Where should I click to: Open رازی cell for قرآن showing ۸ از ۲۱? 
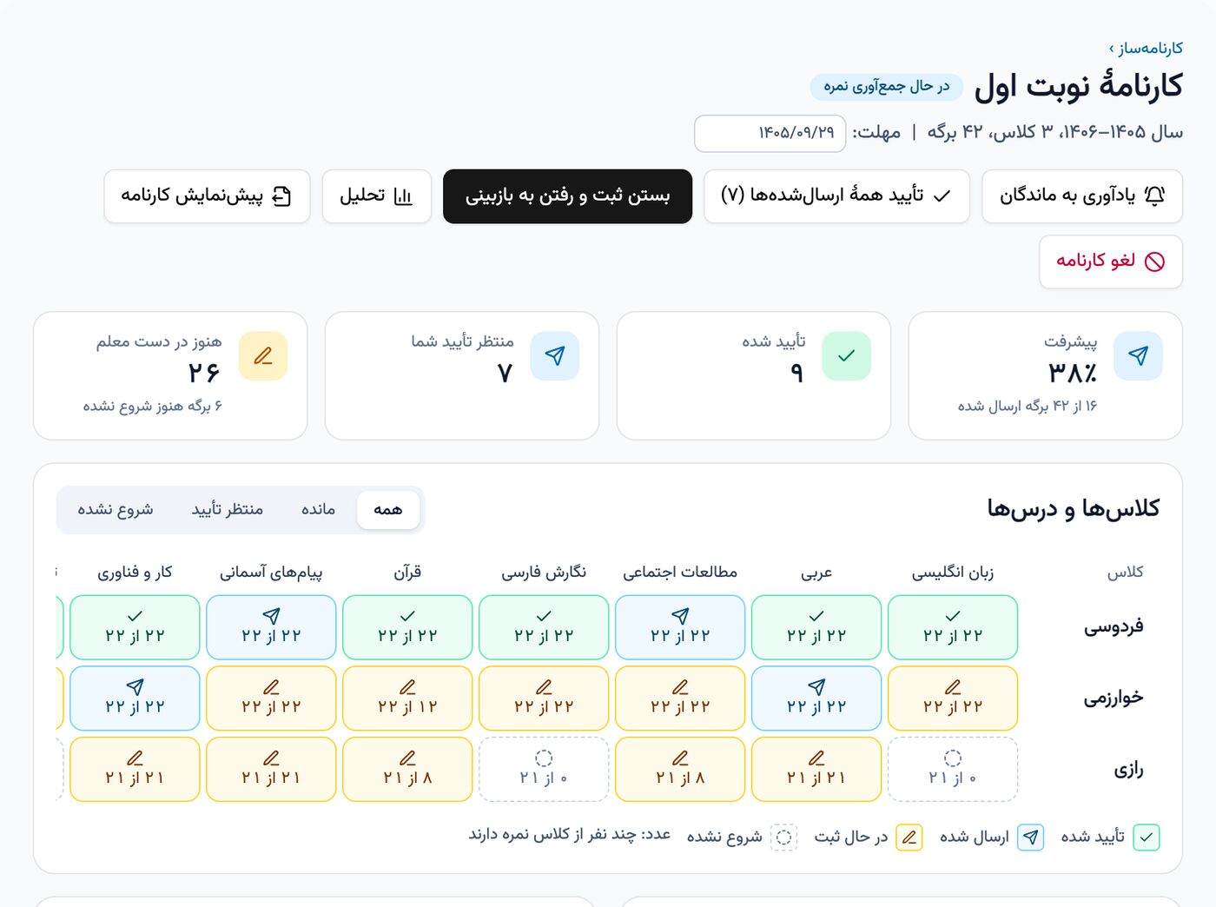point(407,770)
